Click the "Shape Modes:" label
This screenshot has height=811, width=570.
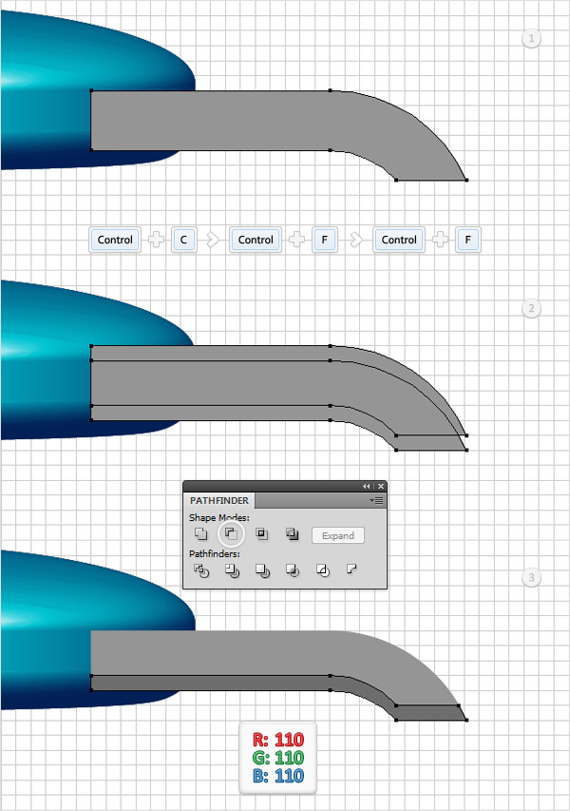219,517
